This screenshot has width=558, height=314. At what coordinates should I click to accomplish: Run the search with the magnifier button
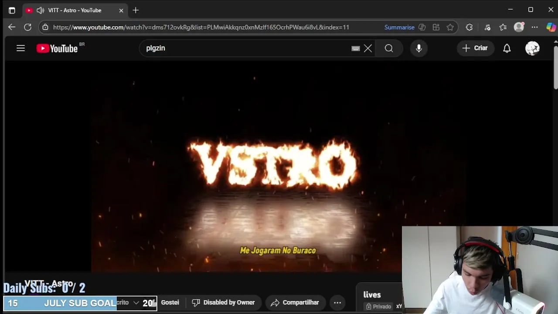[389, 48]
